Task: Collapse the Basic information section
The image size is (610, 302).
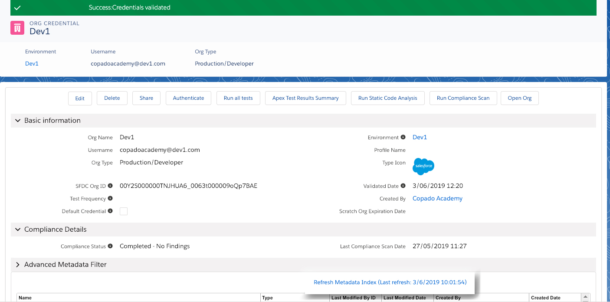Action: (18, 121)
